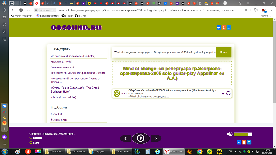The width and height of the screenshot is (276, 155).
Task: Open the Music Producers bookmark
Action: (x=22, y=16)
